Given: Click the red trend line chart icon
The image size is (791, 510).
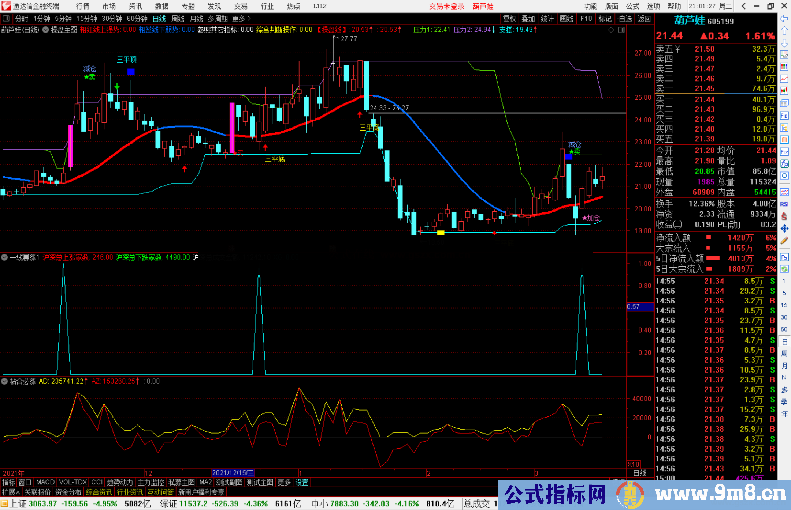Looking at the screenshot, I should pyautogui.click(x=784, y=79).
